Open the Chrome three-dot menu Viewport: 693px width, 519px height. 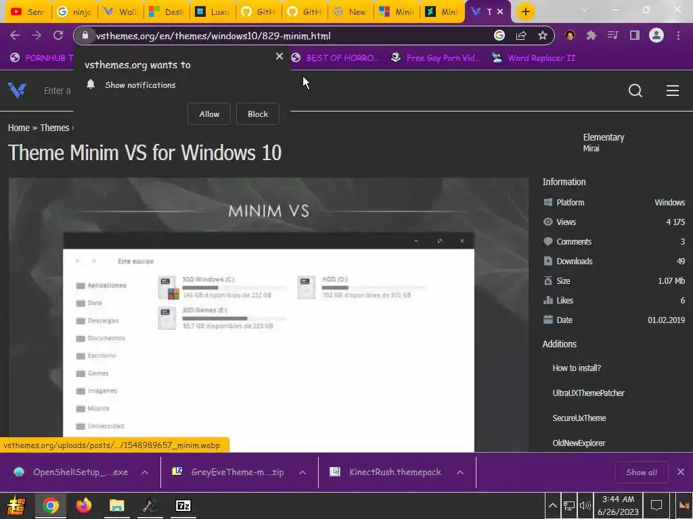pyautogui.click(x=678, y=35)
